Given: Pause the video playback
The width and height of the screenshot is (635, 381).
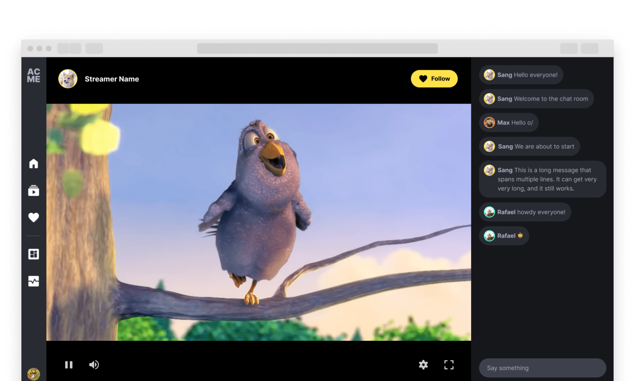Looking at the screenshot, I should (69, 364).
